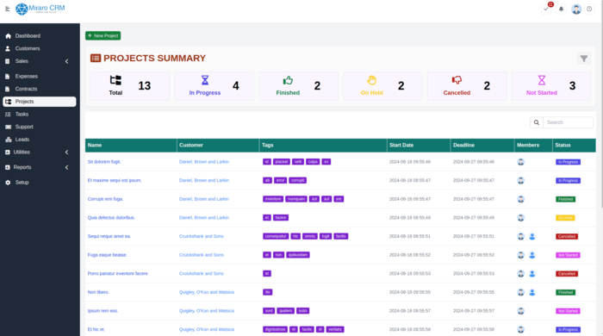Click the In Progress hourglass icon
603x336 pixels.
pyautogui.click(x=205, y=80)
